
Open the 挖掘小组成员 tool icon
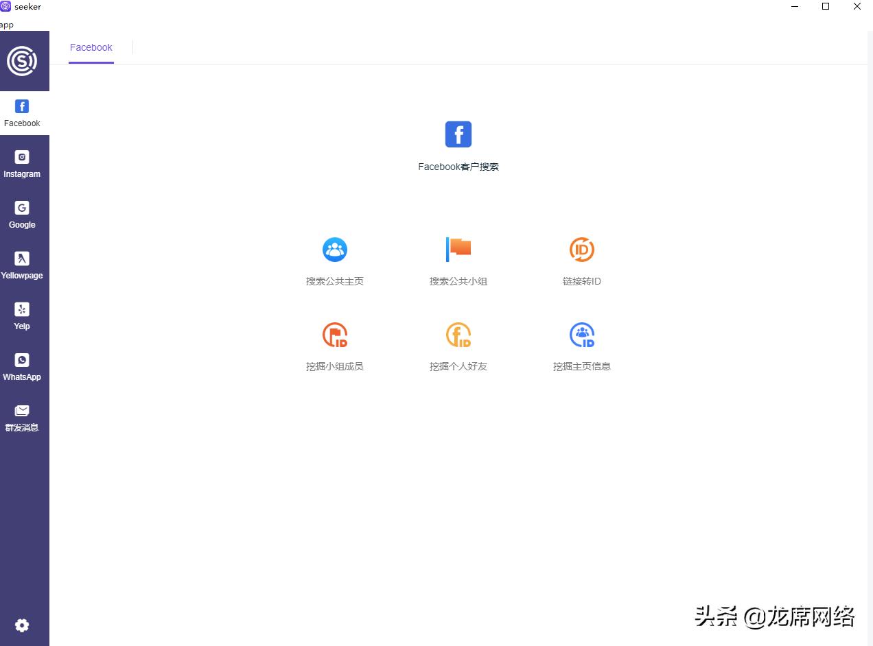335,335
